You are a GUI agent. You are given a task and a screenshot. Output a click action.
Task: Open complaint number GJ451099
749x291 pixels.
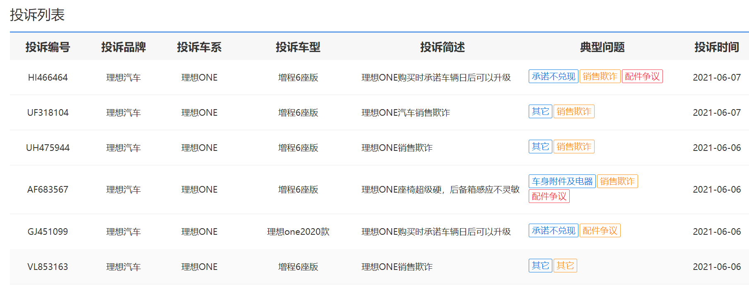(48, 231)
